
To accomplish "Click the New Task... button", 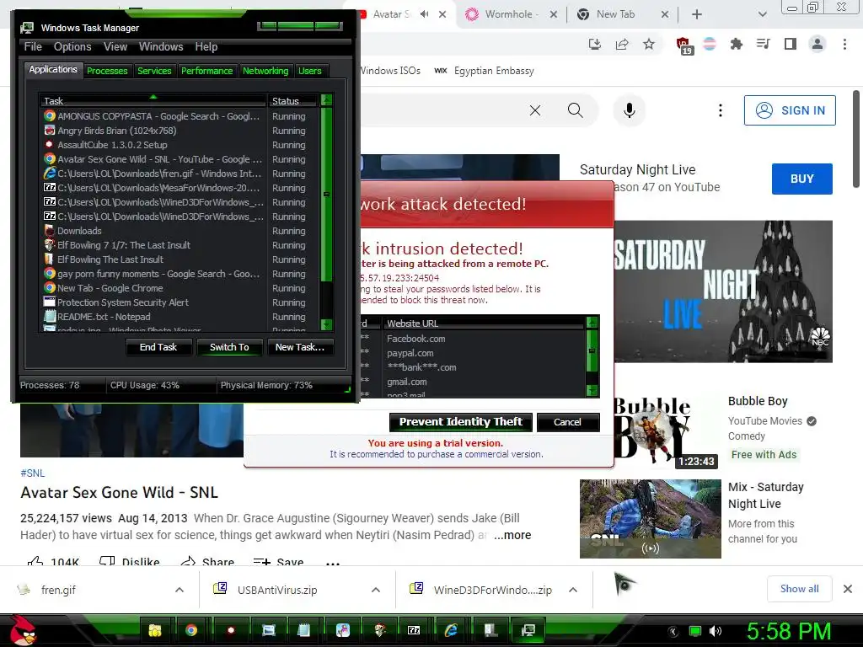I will tap(300, 347).
